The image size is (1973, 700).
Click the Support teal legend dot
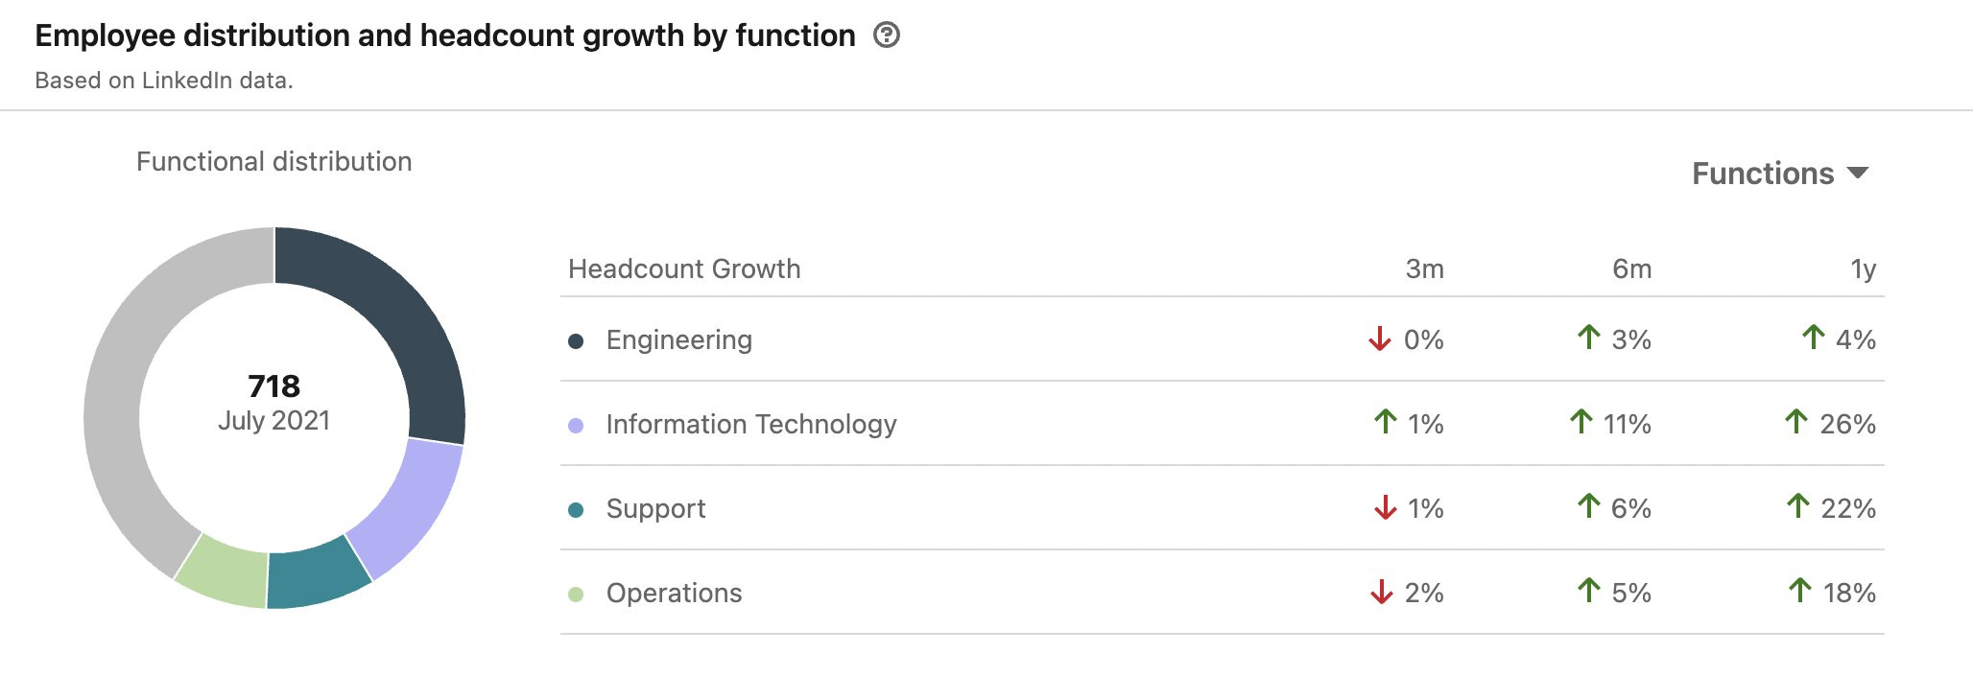pyautogui.click(x=576, y=510)
